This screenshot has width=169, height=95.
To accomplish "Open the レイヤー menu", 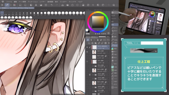I will tap(43, 2).
